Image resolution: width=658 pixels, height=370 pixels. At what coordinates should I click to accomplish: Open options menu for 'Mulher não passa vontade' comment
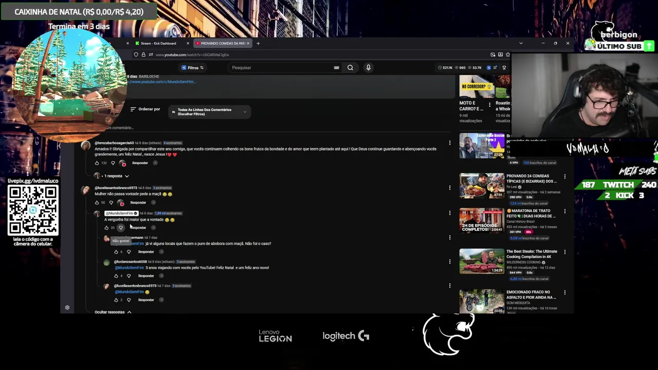point(450,188)
